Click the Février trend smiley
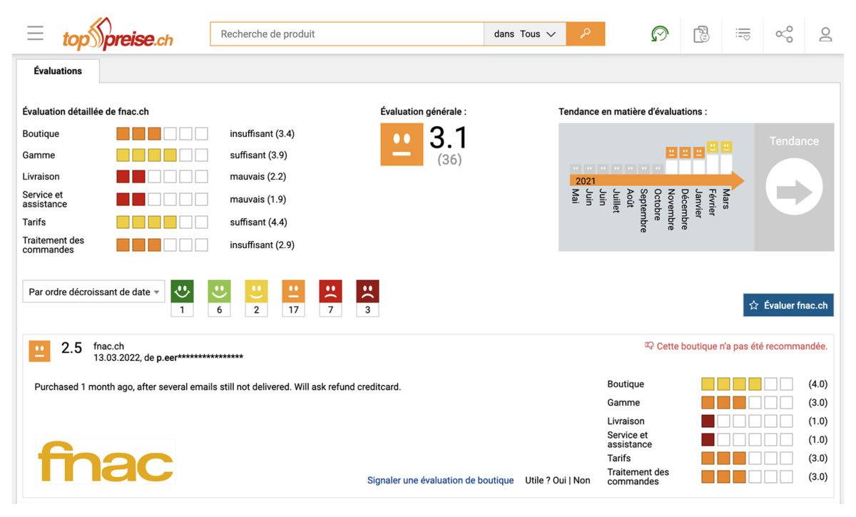Screen dimensions: 856x517 pyautogui.click(x=712, y=147)
